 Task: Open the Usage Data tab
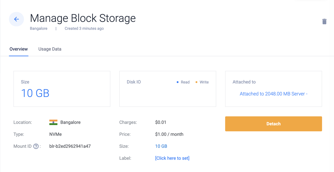point(50,49)
